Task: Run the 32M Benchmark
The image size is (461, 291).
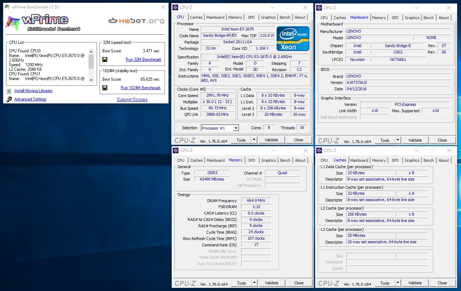Action: point(143,59)
